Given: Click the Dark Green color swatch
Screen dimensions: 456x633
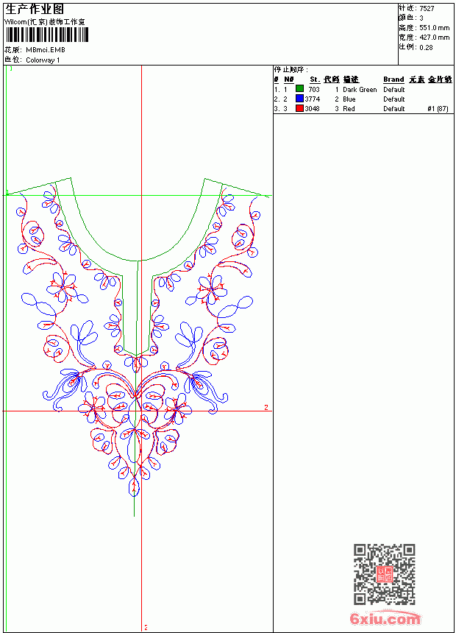Looking at the screenshot, I should (299, 89).
